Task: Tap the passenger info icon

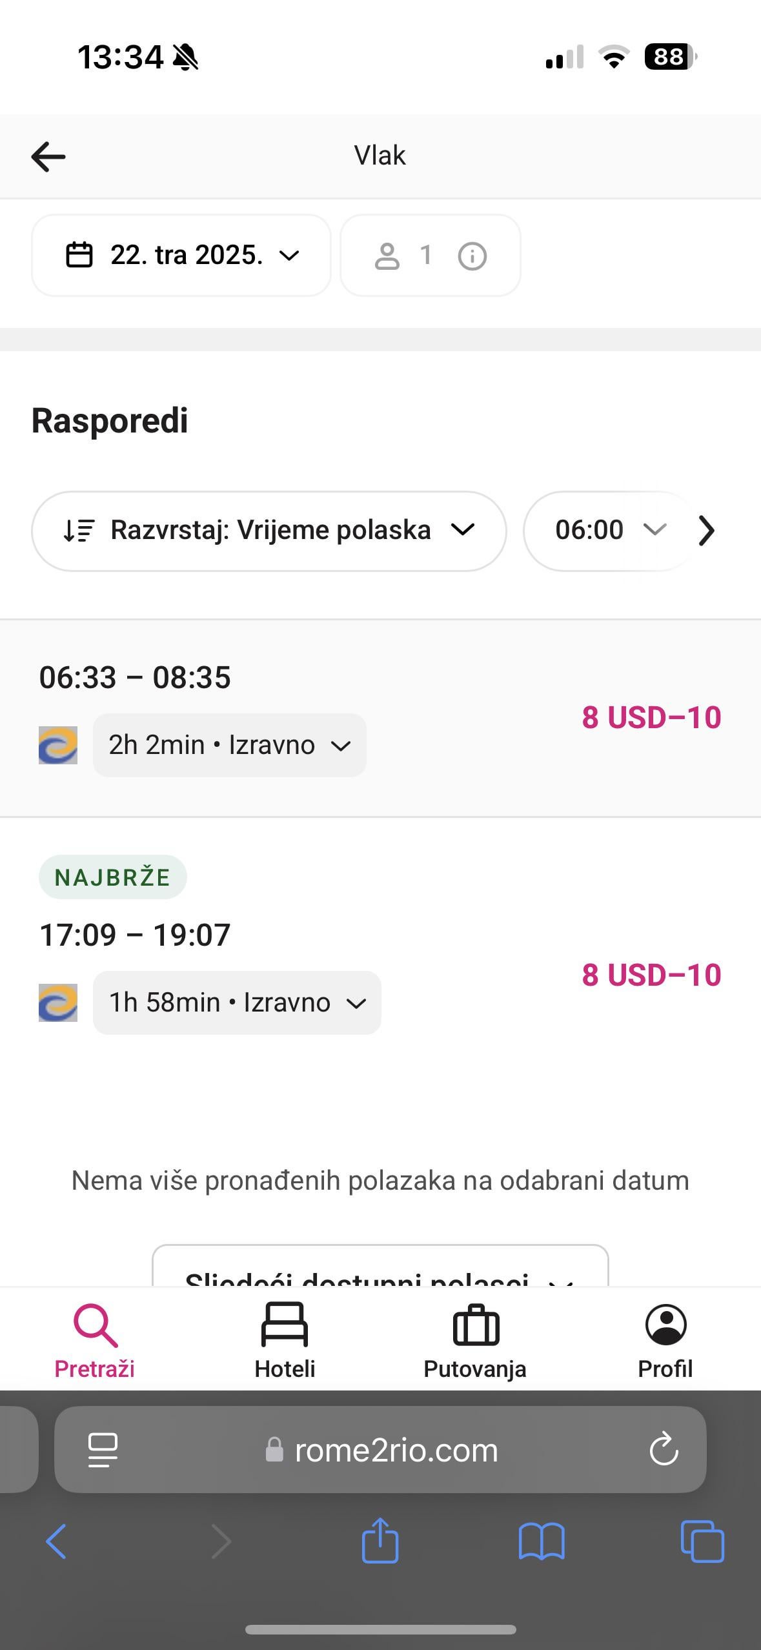Action: click(472, 256)
